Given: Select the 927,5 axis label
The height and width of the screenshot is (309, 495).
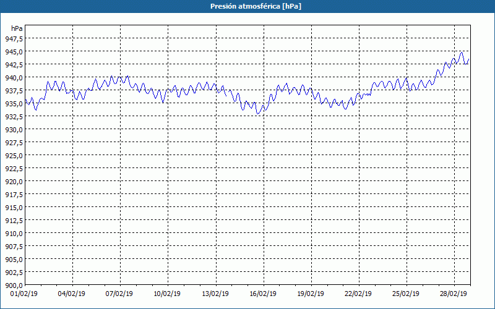Looking at the screenshot, I should 14,143.
